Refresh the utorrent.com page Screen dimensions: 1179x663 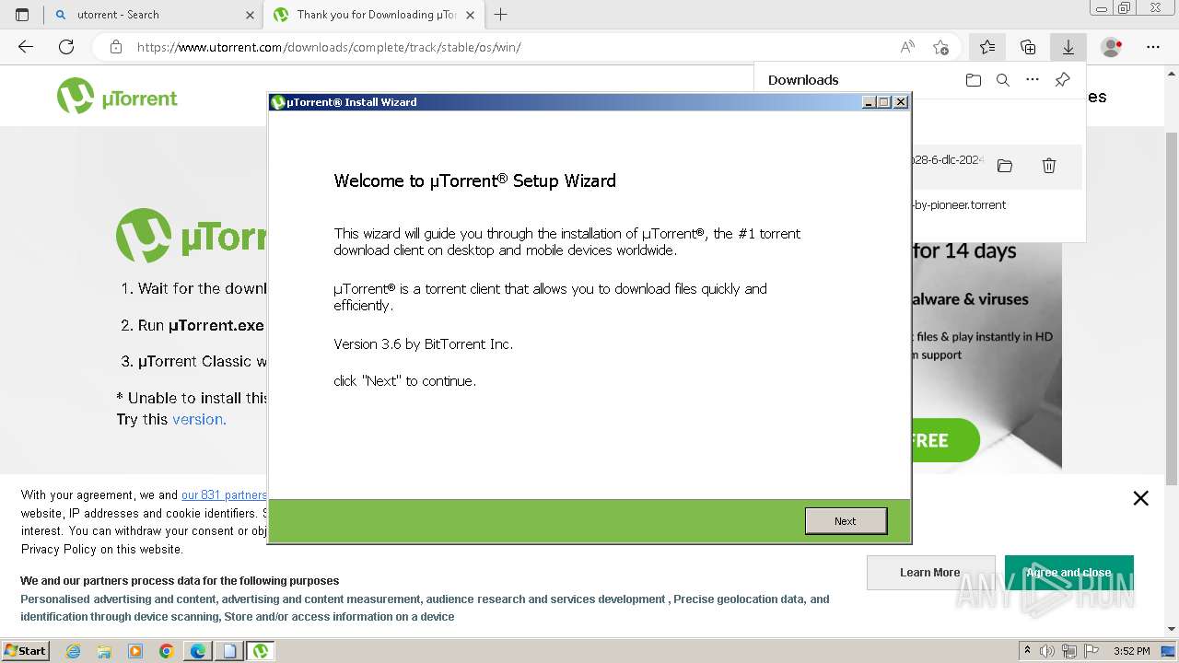(66, 47)
